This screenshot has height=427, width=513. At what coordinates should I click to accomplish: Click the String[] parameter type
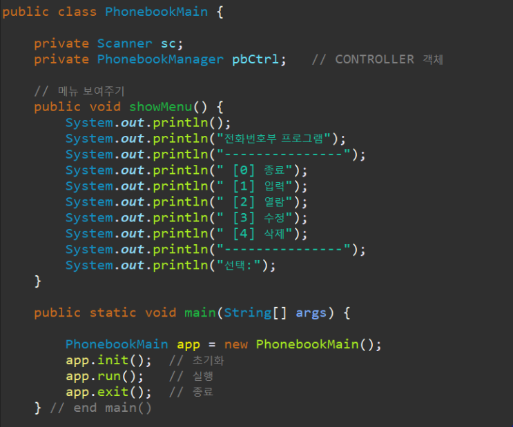pyautogui.click(x=255, y=313)
